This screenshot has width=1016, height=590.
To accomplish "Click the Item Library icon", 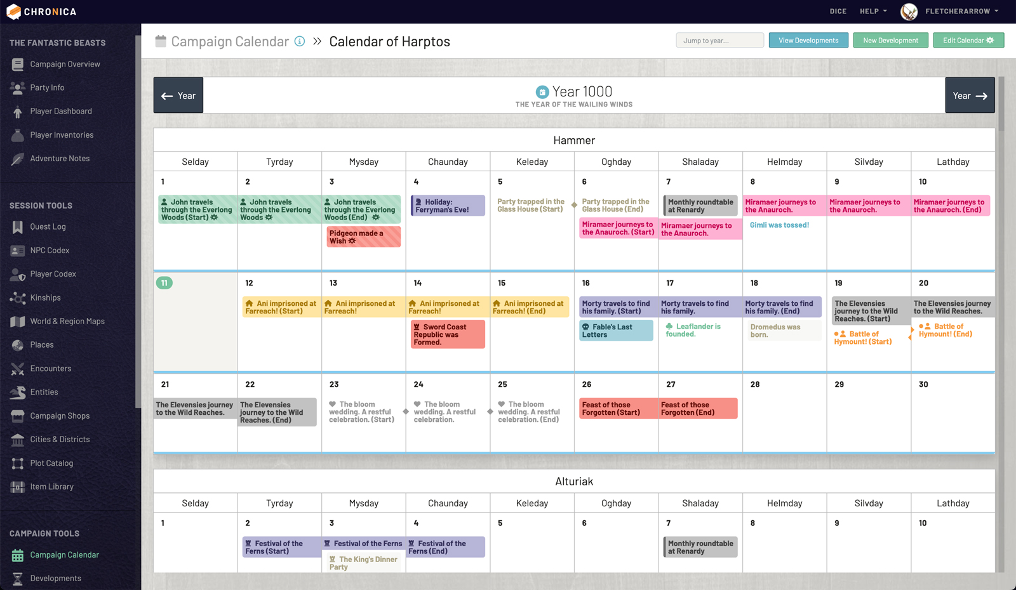I will (x=18, y=487).
